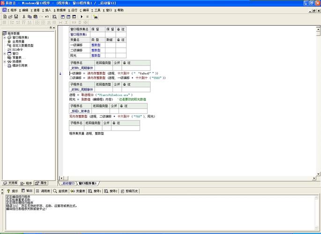This screenshot has height=234, width=321.
Task: Open the 输出 output tab
Action: [27, 191]
